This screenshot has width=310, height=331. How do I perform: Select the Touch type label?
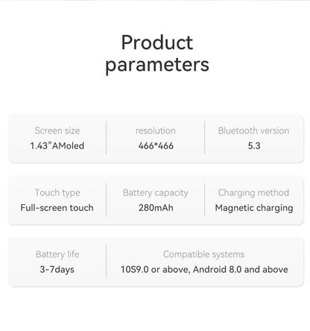click(x=57, y=193)
